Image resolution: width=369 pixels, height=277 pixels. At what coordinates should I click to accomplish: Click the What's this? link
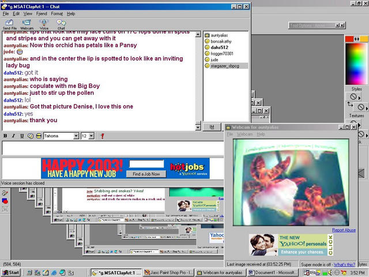(x=344, y=264)
